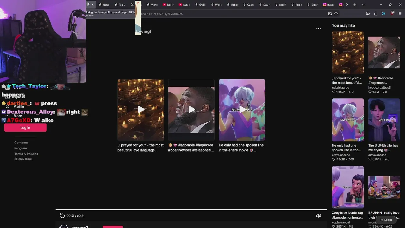
Task: Switch to the 'Run!' YouTube tab
Action: point(184,5)
